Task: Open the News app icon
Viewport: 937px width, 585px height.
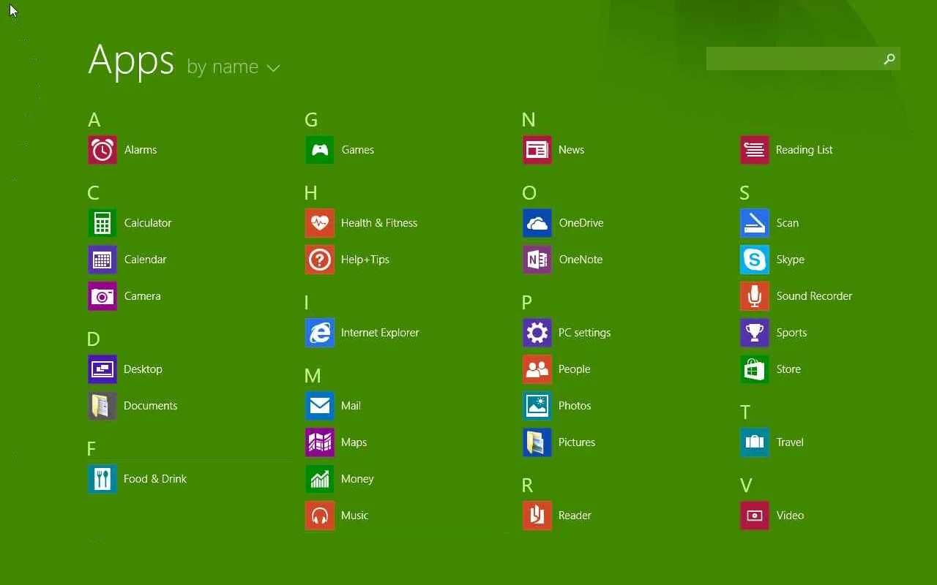Action: point(537,150)
